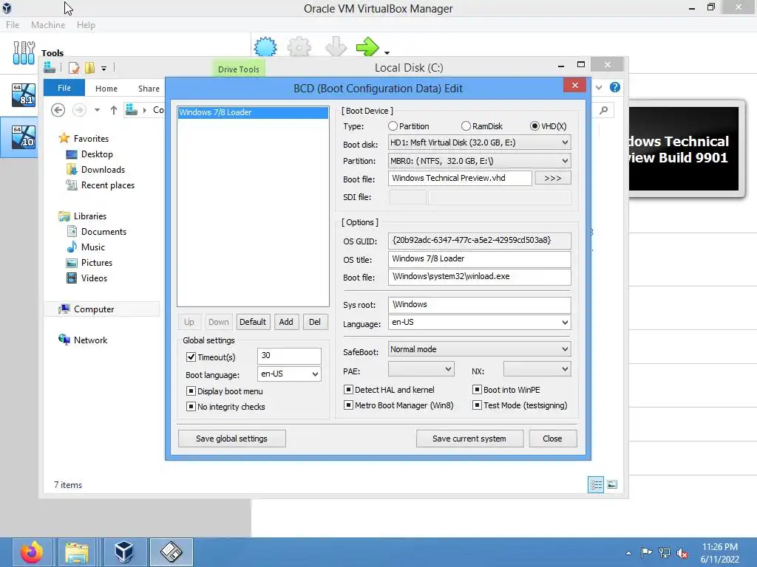The image size is (757, 567).
Task: Toggle Boot into WinPE checkbox
Action: point(477,390)
